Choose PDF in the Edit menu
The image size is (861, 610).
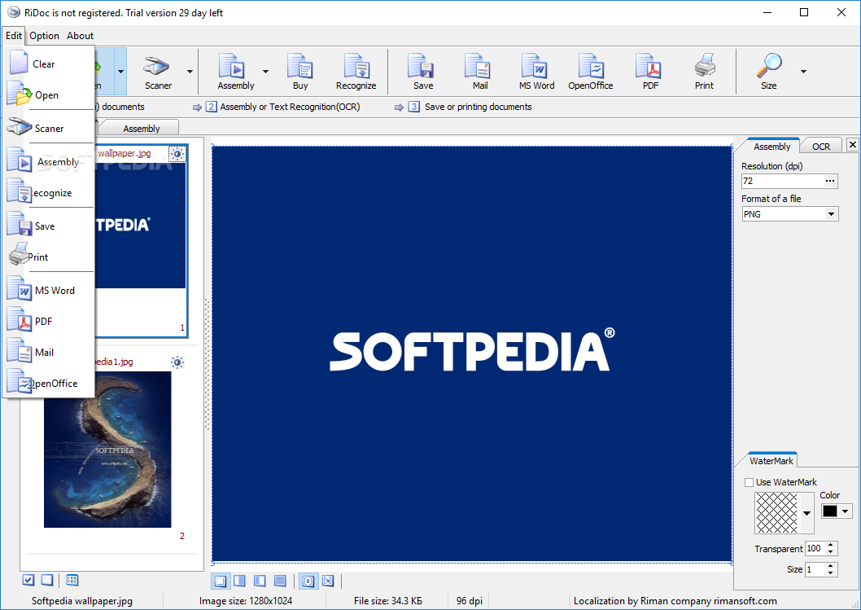pyautogui.click(x=48, y=321)
